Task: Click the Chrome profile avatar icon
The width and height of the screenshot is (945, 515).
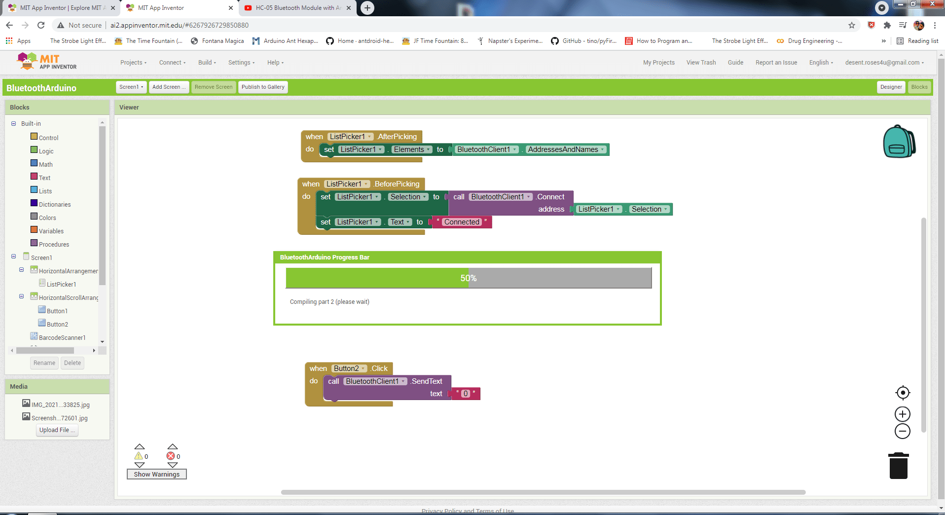Action: 919,25
